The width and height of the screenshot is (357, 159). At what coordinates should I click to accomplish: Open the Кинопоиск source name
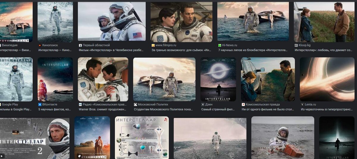click(x=50, y=45)
